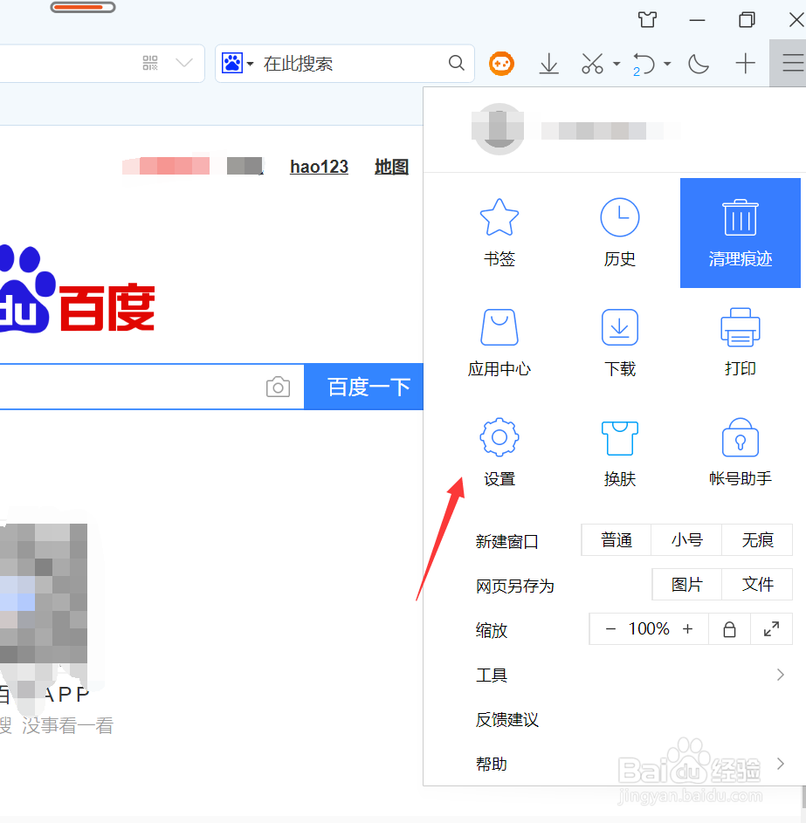Click the plus icon to increase zoom

[x=687, y=628]
